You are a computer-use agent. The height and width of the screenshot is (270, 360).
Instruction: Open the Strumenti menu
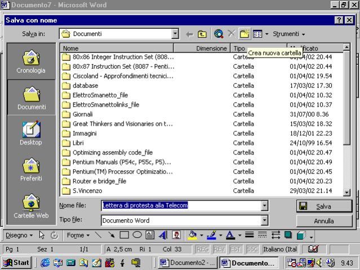288,34
